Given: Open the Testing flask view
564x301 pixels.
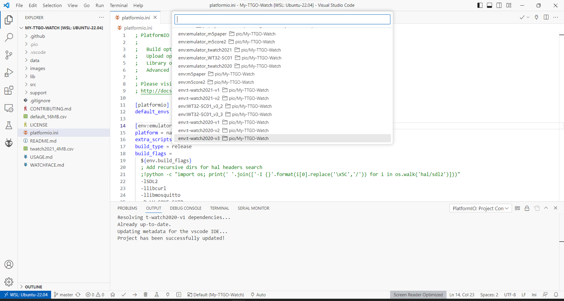Looking at the screenshot, I should [9, 126].
